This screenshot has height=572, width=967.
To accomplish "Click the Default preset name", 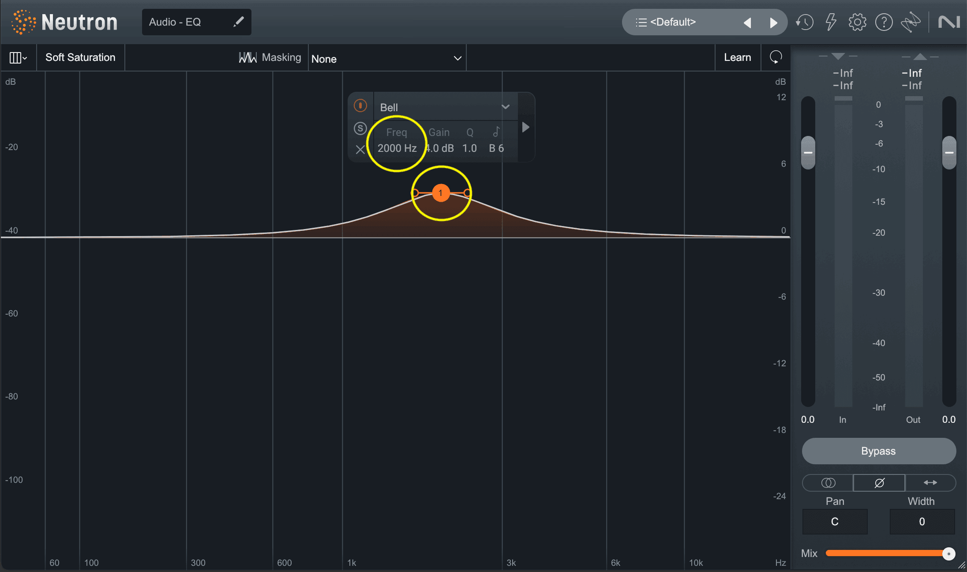I will point(673,22).
